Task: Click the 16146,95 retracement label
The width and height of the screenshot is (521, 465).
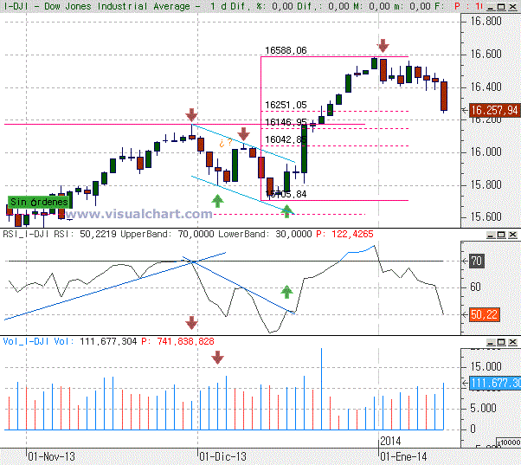Action: [286, 122]
